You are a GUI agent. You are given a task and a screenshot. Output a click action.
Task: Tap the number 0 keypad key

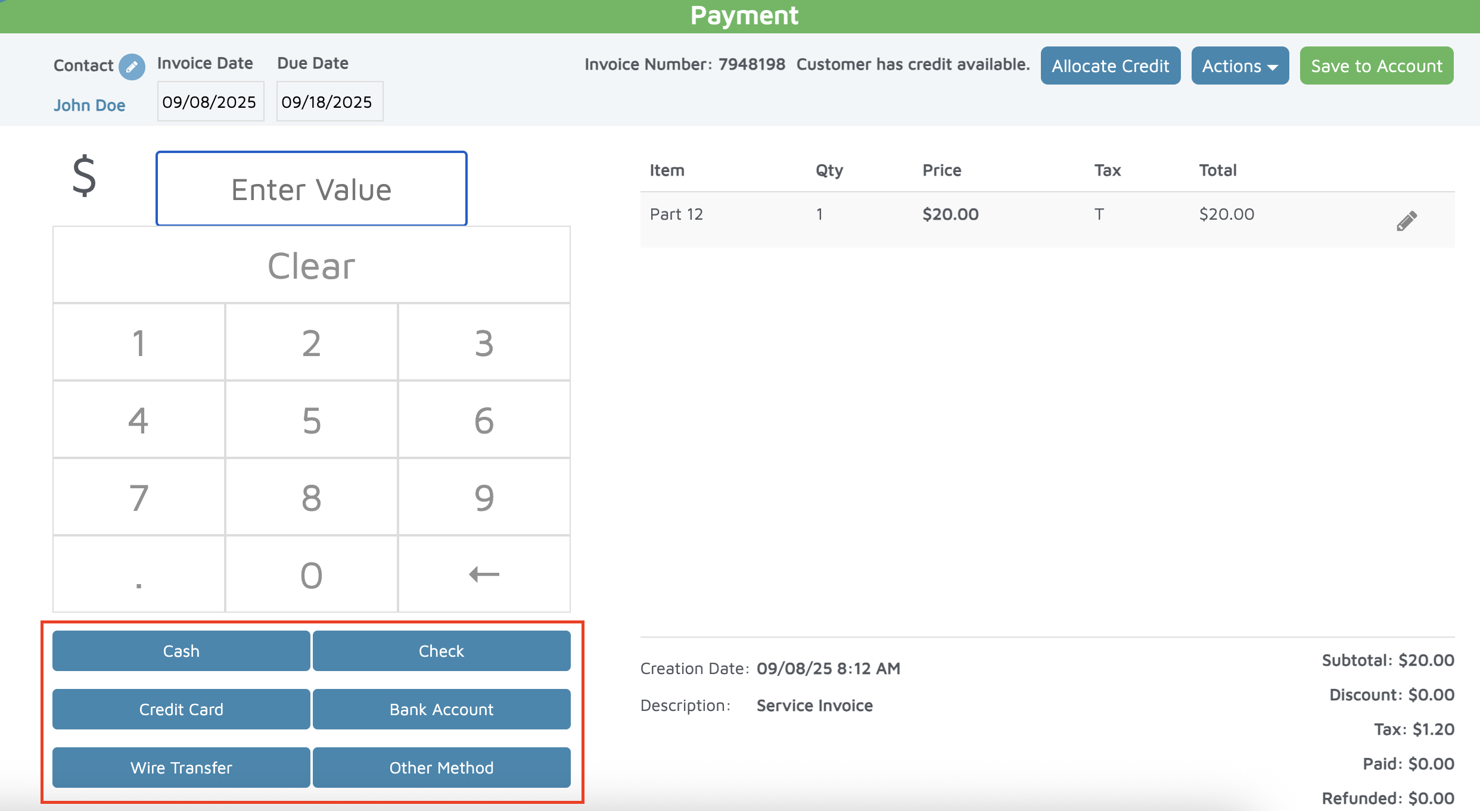click(311, 575)
